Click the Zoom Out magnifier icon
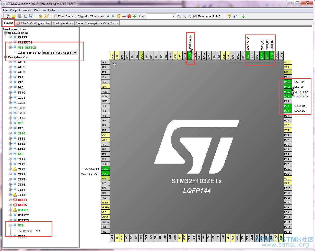 (x=190, y=16)
